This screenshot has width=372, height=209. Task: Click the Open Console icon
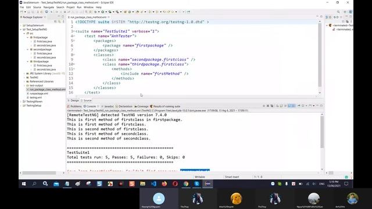pos(310,106)
